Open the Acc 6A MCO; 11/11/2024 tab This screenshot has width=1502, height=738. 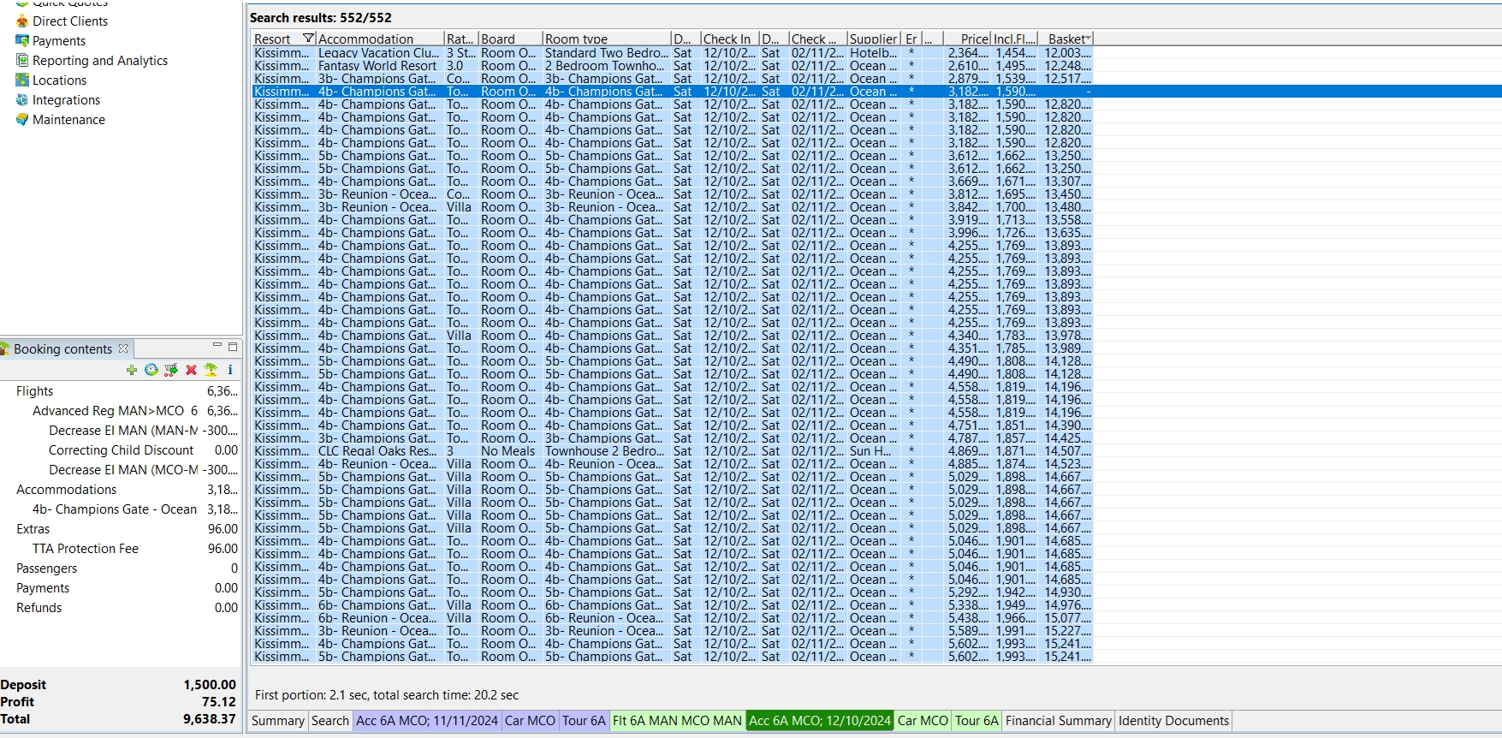click(x=427, y=721)
